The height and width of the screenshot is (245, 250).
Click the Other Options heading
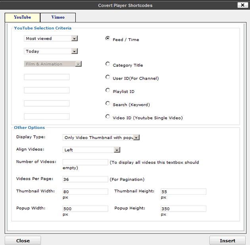click(29, 128)
